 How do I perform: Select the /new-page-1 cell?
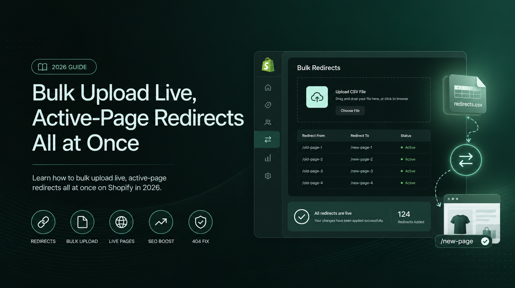point(361,147)
